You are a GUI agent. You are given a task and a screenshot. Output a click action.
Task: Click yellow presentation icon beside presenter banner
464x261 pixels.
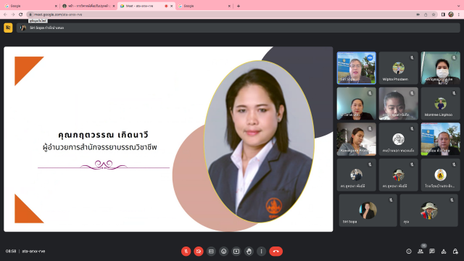click(x=8, y=28)
